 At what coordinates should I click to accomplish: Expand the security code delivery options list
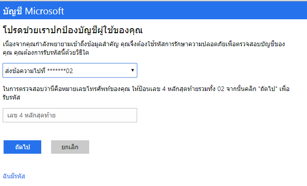click(x=70, y=70)
